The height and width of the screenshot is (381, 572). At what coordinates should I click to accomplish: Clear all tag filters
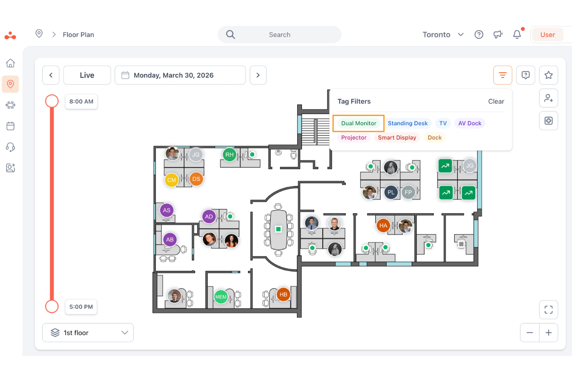click(496, 102)
